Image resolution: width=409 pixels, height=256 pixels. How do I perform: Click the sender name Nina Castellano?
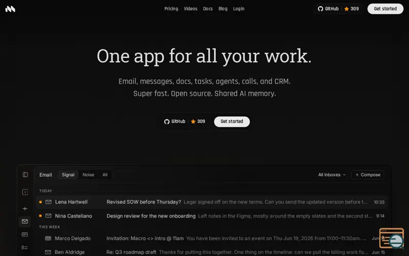coord(73,216)
